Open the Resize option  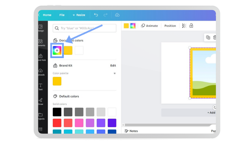79,15
